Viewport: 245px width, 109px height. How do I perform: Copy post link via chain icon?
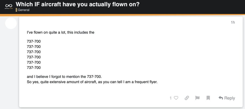187,98
